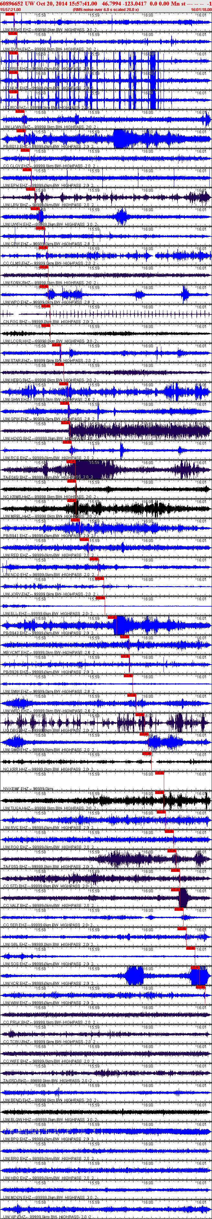The height and width of the screenshot is (1219, 212).
Task: Click red pick marker on UW HOOD trace
Action: 65,423
